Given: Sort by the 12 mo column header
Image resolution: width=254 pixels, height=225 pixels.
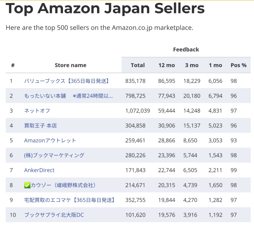Looking at the screenshot, I should [167, 65].
